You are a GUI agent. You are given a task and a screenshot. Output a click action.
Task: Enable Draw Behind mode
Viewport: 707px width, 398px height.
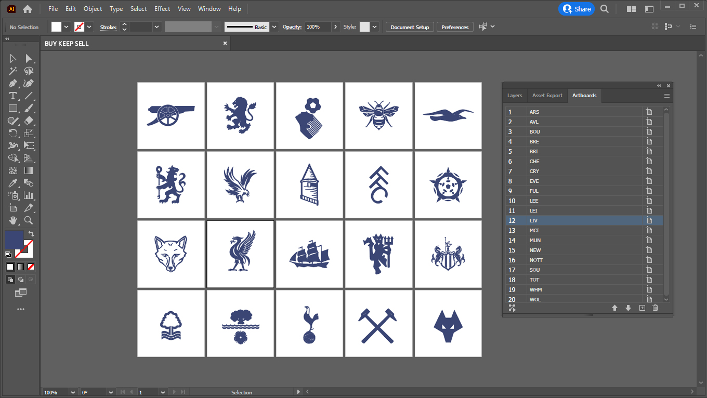coord(20,280)
